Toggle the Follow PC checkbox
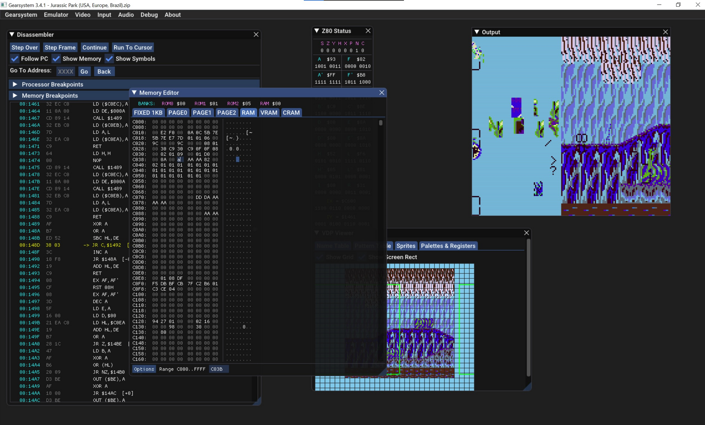Viewport: 705px width, 425px height. tap(14, 59)
